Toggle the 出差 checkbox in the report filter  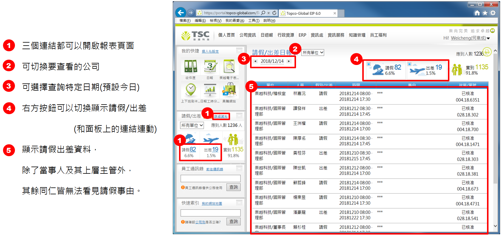pyautogui.click(x=409, y=64)
